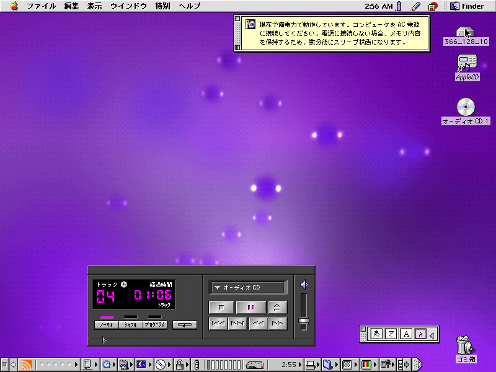
Task: Click the pencil input-menu icon in menu bar
Action: (415, 6)
